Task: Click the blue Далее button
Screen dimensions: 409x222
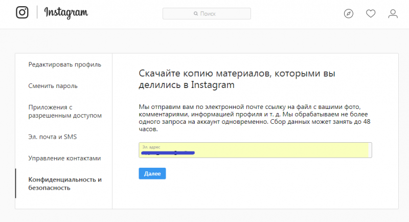Action: (152, 173)
